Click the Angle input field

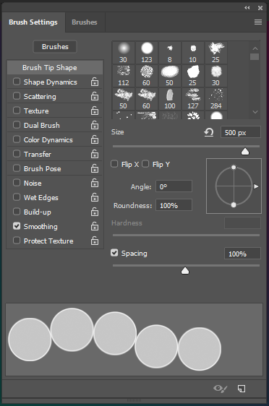(174, 186)
